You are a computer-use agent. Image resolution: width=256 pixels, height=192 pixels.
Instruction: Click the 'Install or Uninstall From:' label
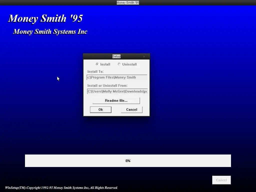point(107,85)
